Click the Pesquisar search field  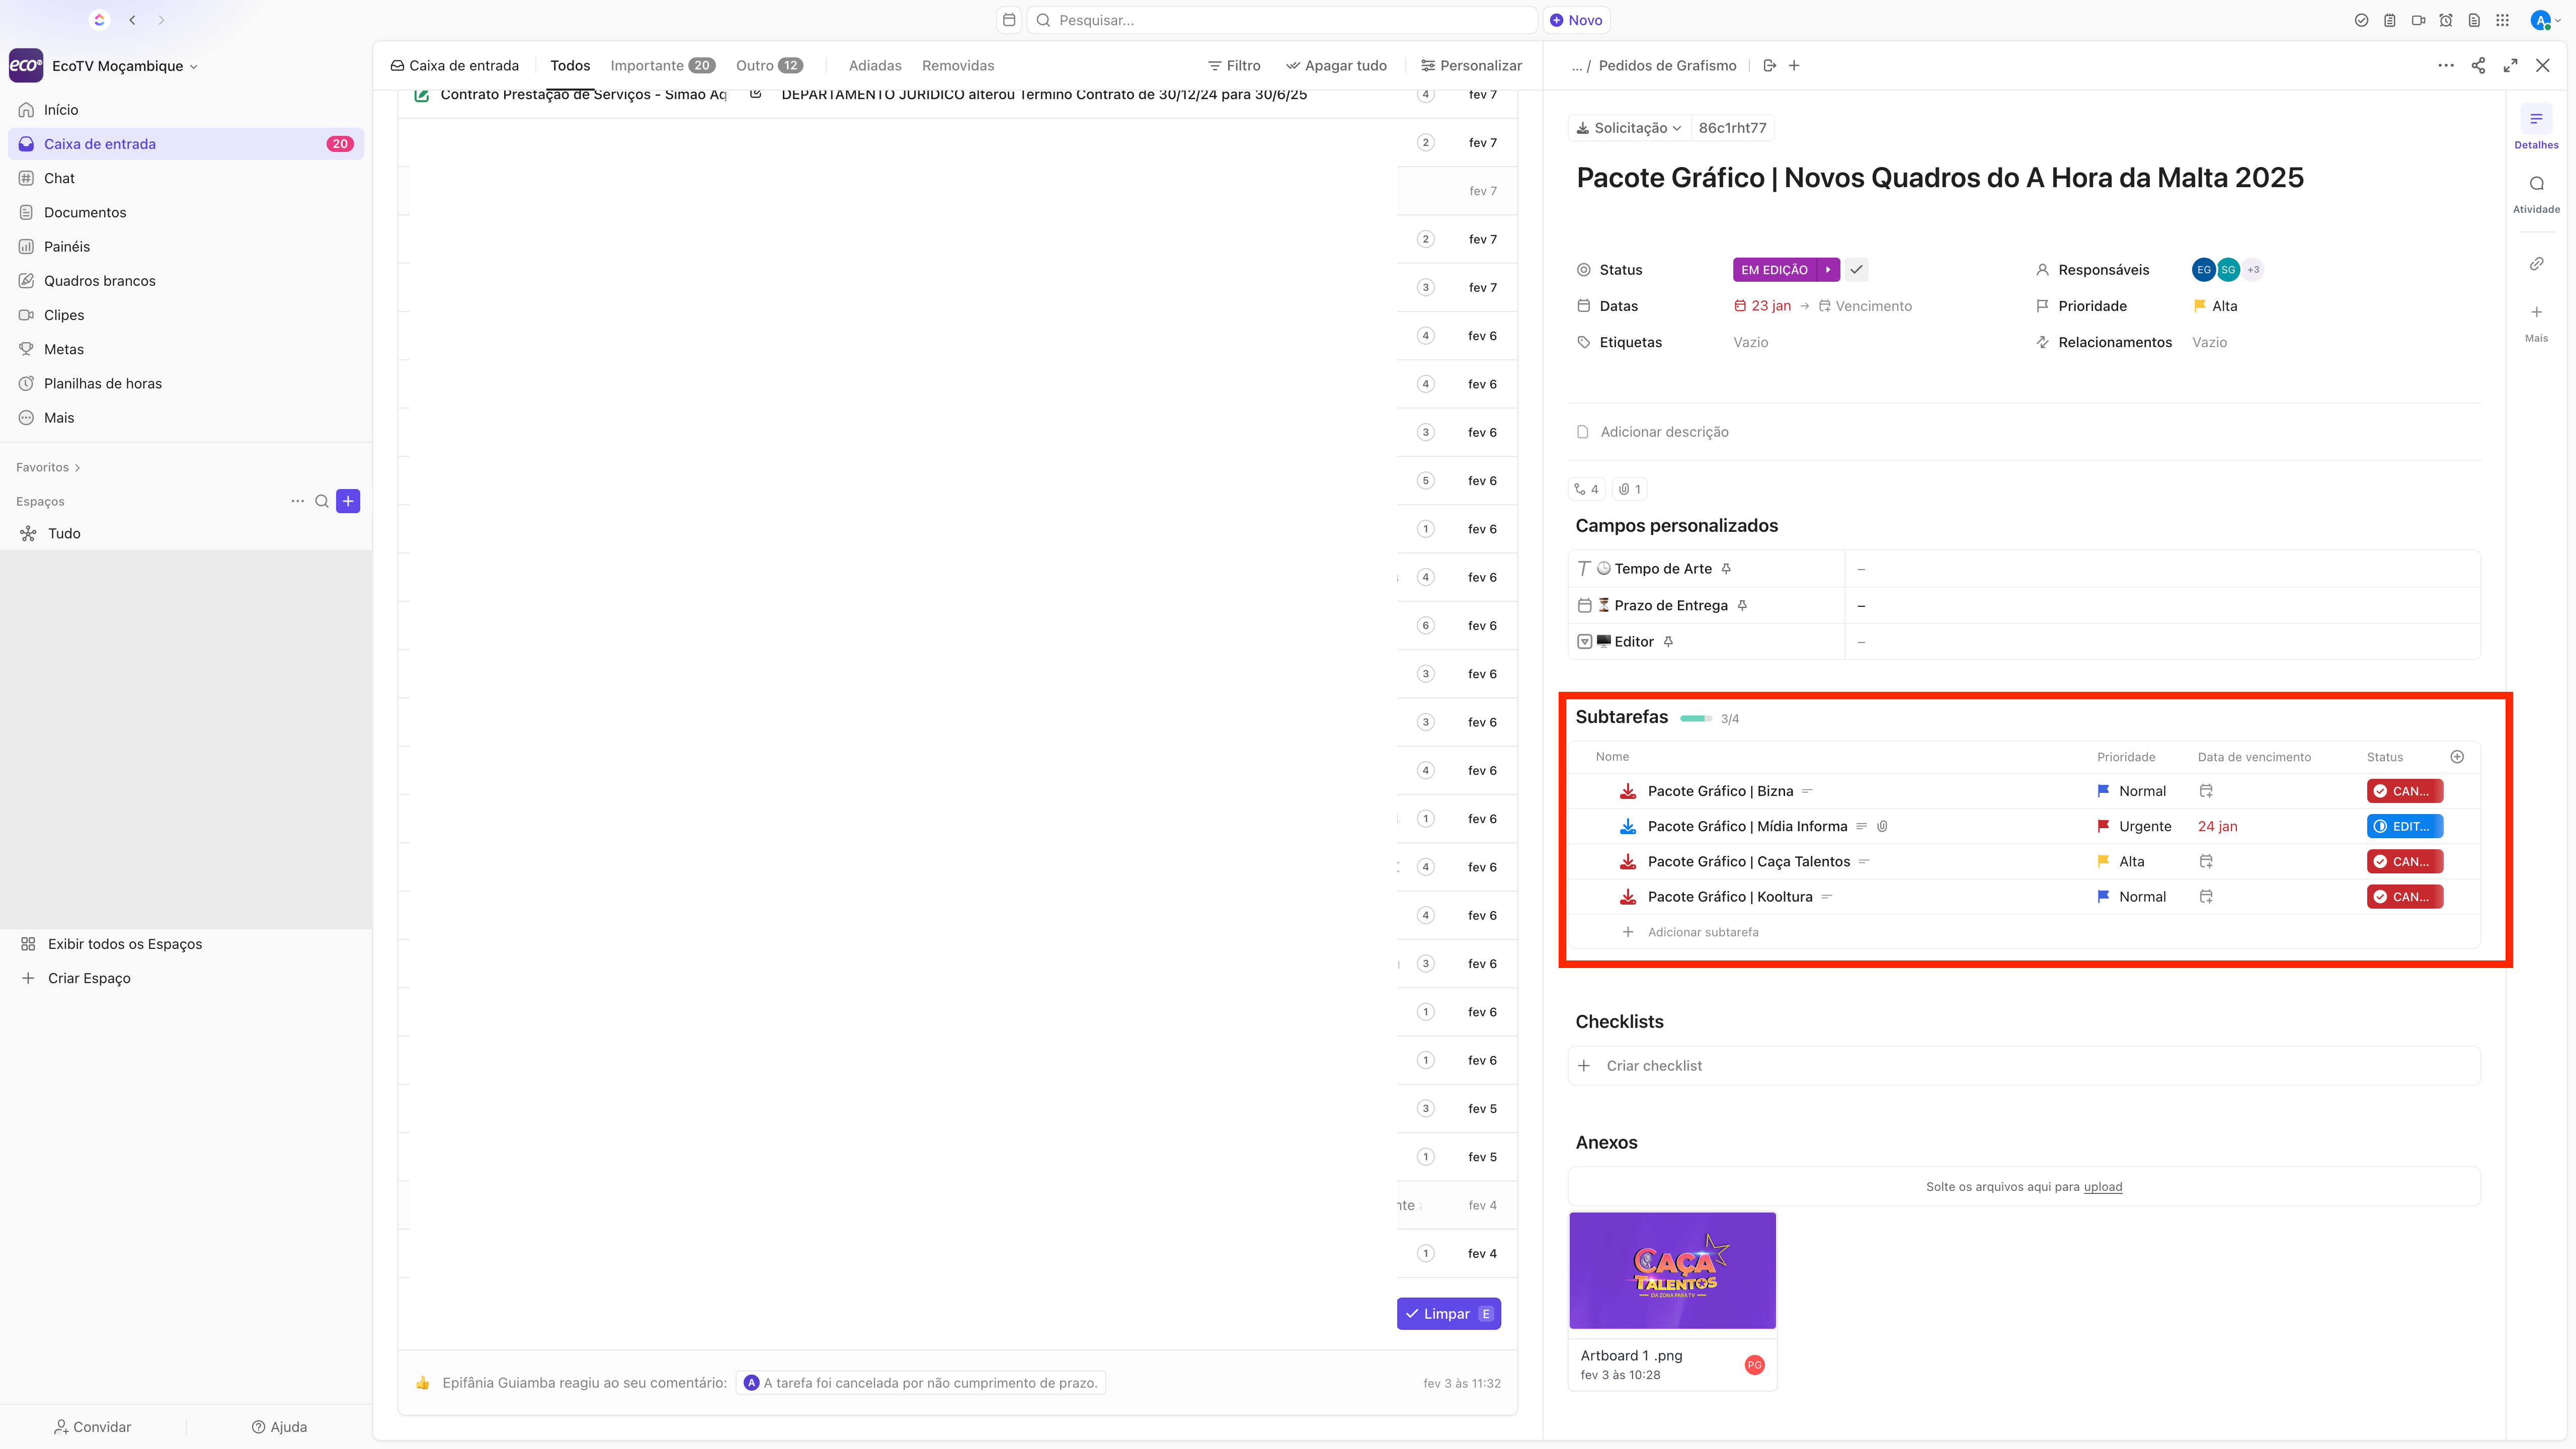coord(1282,20)
